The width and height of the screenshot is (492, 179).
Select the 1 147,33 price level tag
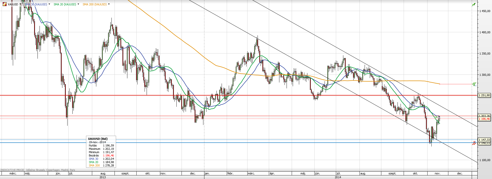484,140
